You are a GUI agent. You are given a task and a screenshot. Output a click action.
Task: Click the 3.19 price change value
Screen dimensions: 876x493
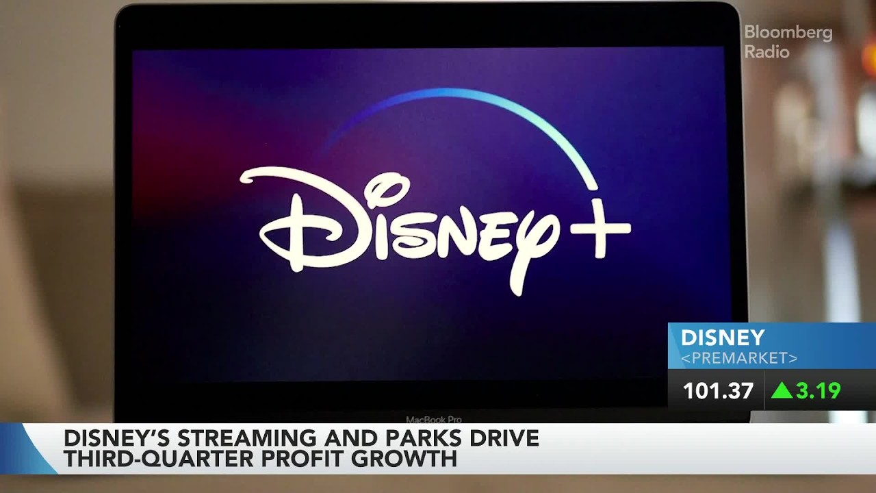point(818,391)
